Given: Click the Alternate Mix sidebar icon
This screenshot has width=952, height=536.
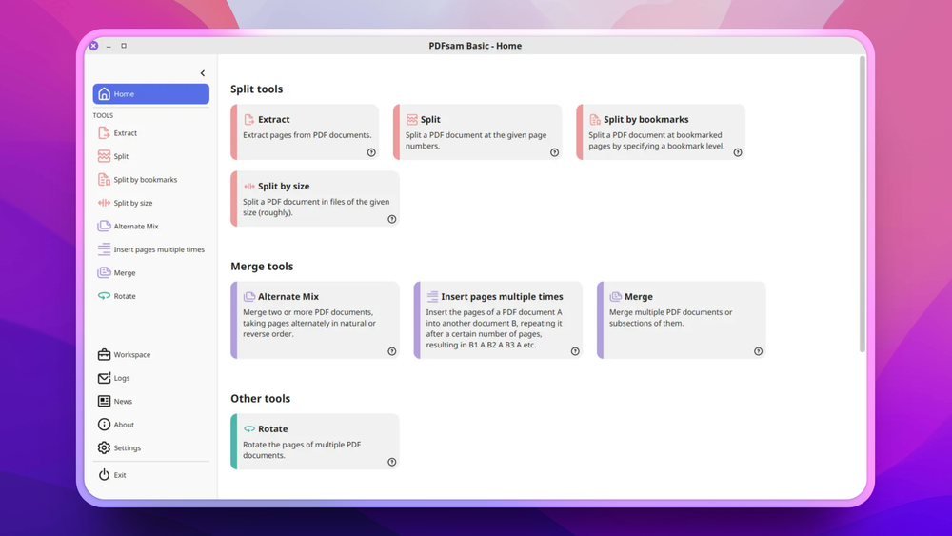Looking at the screenshot, I should (x=104, y=227).
